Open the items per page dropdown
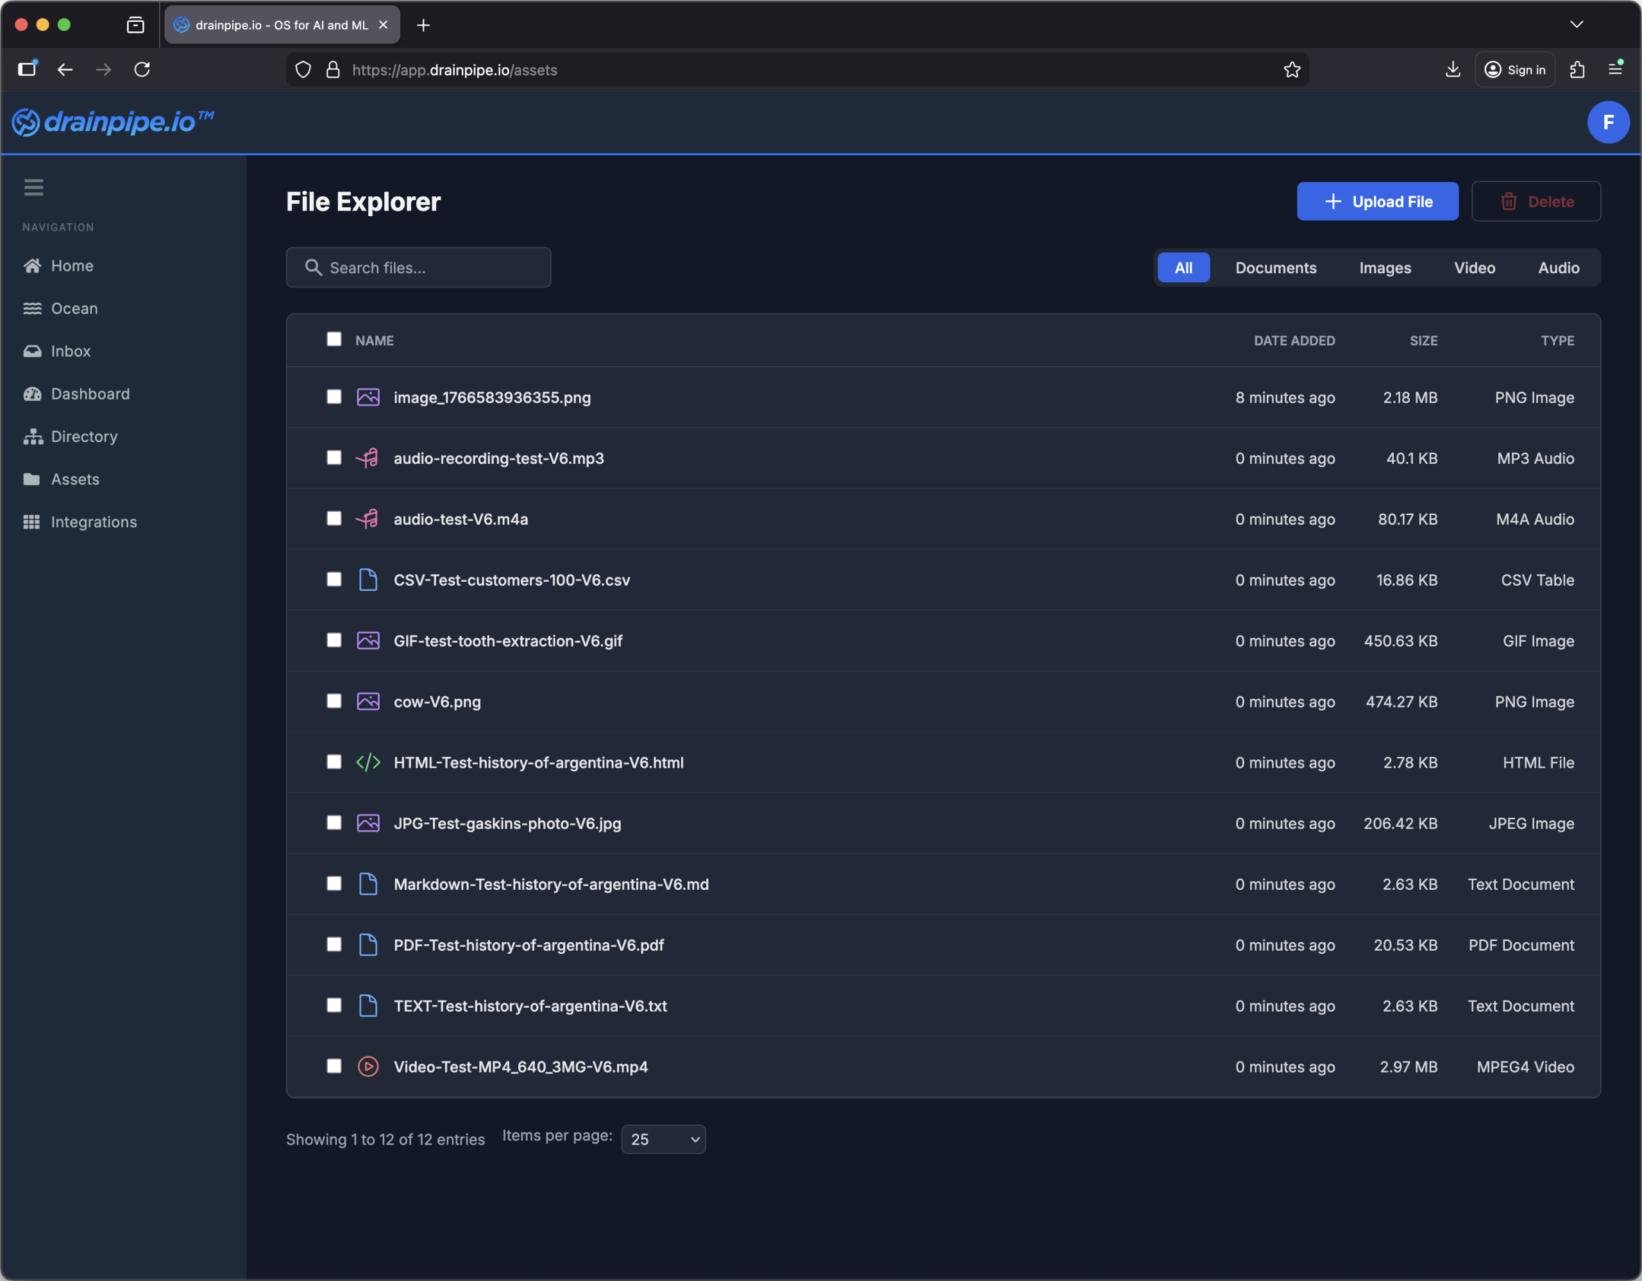 click(x=663, y=1140)
